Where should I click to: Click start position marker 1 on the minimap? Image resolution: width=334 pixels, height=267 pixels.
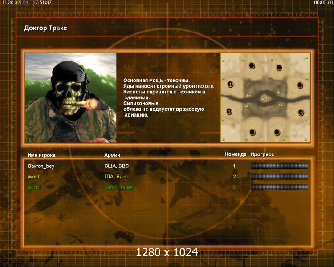230,84
